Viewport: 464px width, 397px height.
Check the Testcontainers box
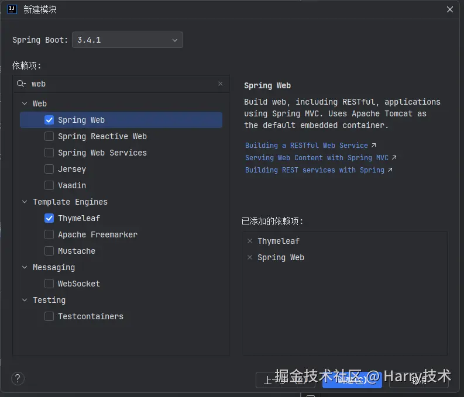tap(49, 316)
